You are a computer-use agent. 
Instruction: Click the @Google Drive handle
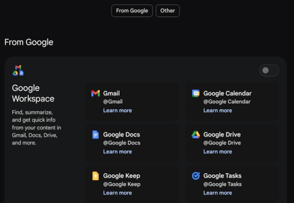coord(222,143)
